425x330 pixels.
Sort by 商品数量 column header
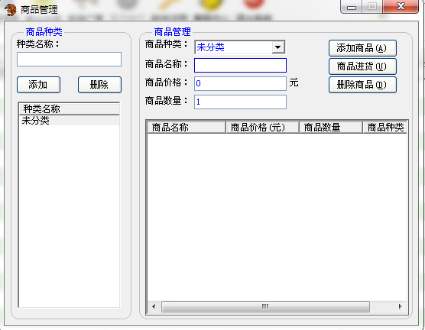coord(331,128)
